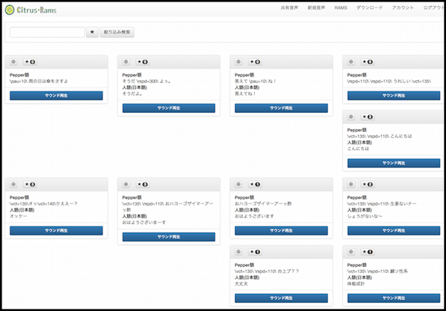Focus the search text field
446x311 pixels.
pyautogui.click(x=47, y=33)
